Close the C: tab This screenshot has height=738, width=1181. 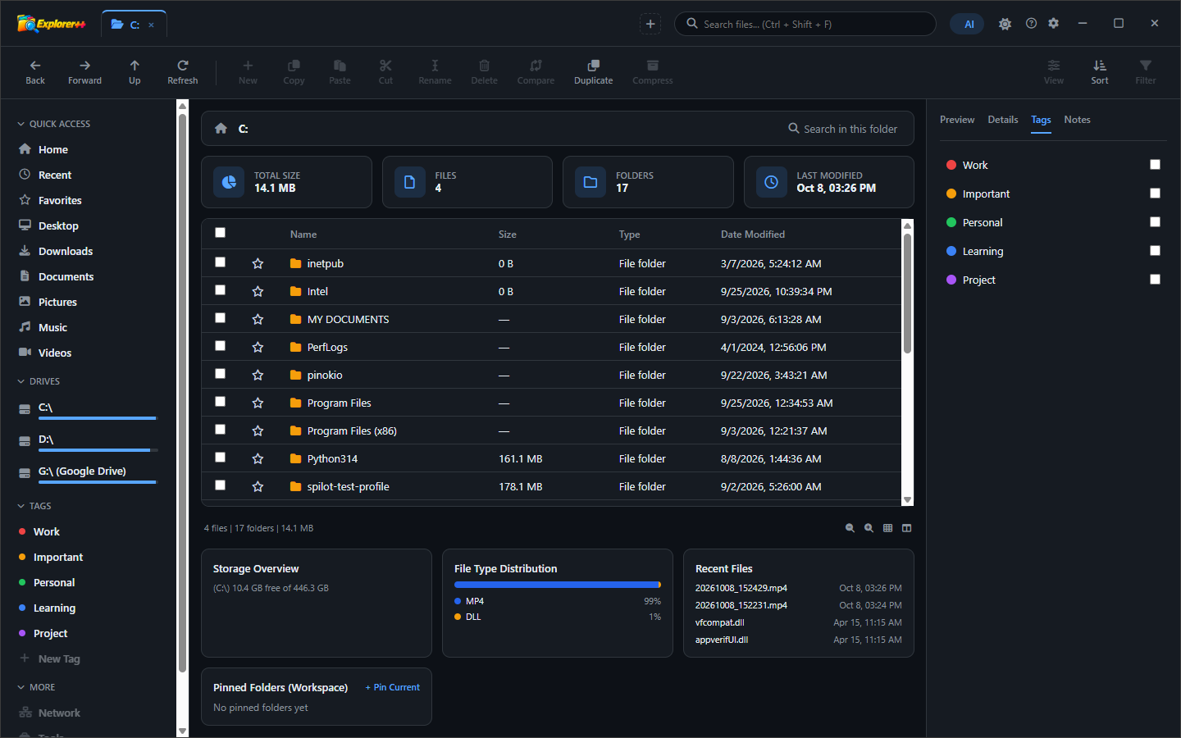[151, 25]
